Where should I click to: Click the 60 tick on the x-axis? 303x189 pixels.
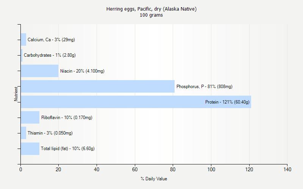(x=135, y=169)
